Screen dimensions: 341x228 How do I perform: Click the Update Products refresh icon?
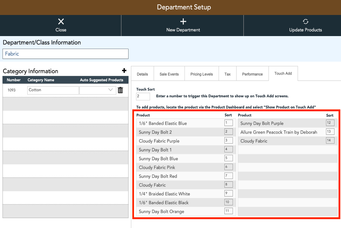click(306, 21)
